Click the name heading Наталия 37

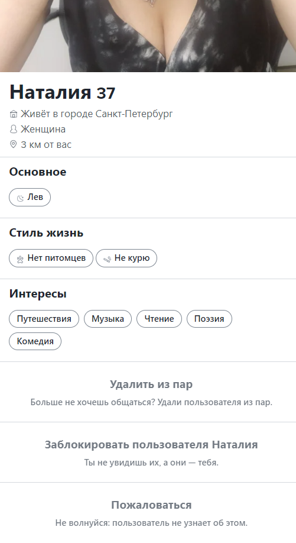(62, 93)
